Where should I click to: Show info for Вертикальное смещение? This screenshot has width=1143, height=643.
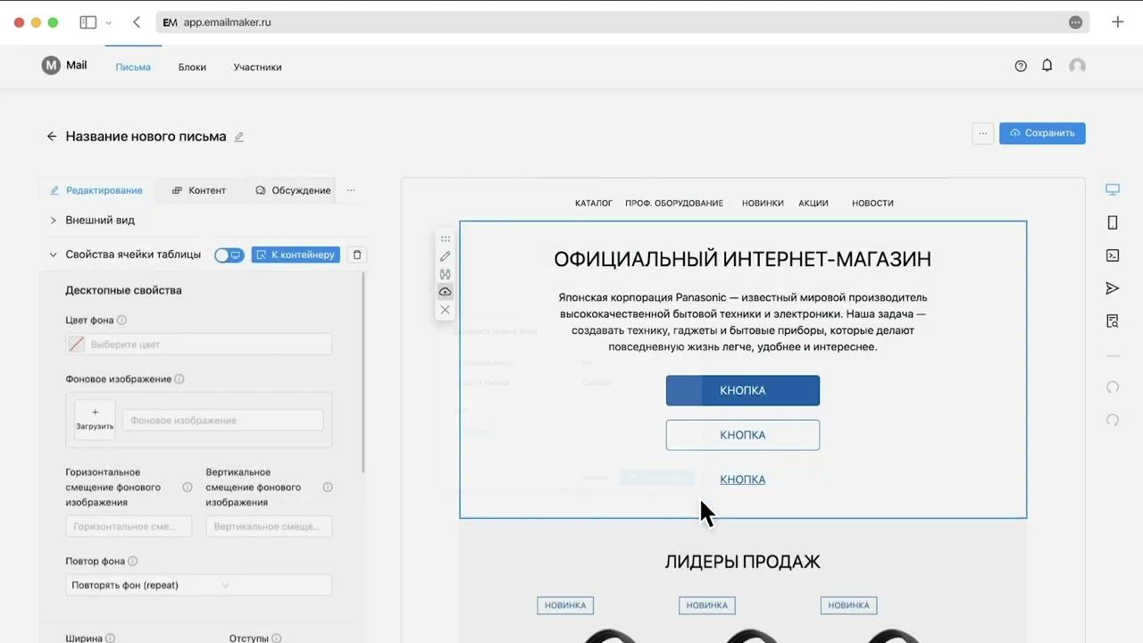click(x=328, y=488)
